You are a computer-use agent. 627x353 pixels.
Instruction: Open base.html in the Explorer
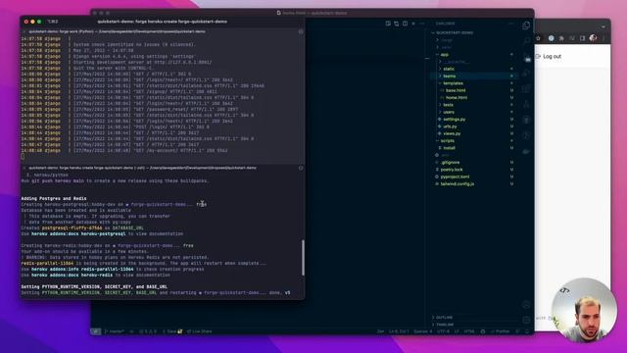456,90
